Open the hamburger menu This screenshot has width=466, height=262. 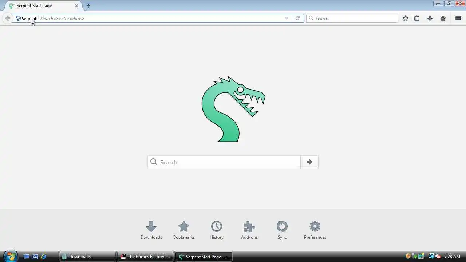(x=458, y=18)
